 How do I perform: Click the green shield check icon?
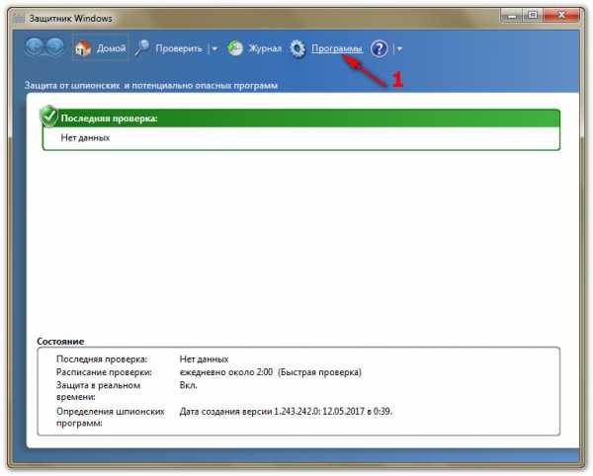coord(48,117)
